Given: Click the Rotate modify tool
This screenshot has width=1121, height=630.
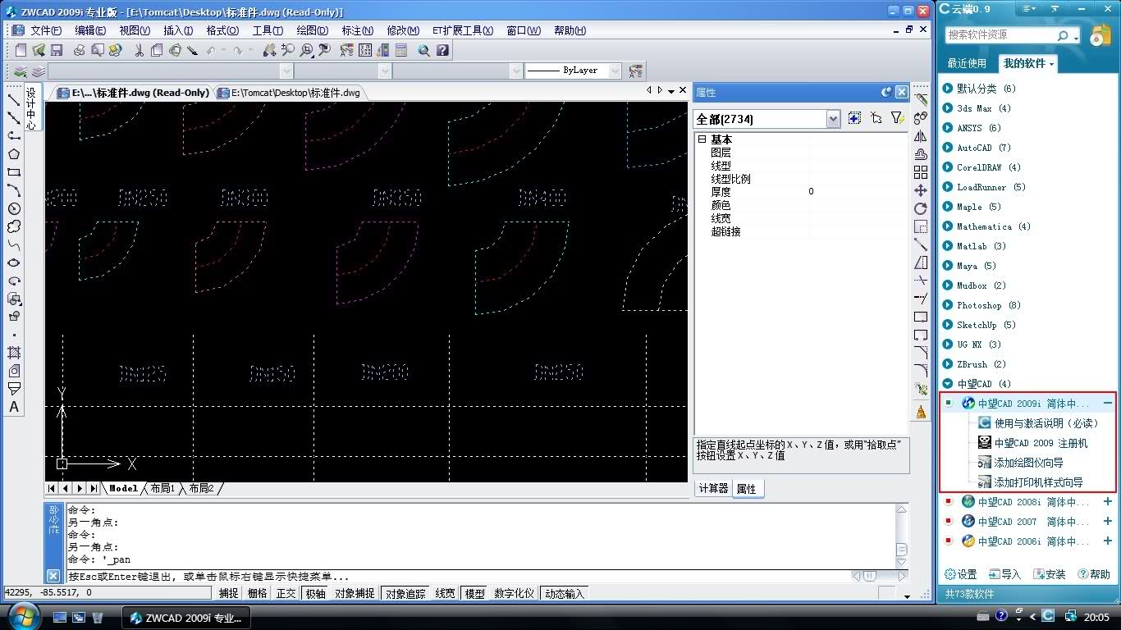Looking at the screenshot, I should [921, 208].
